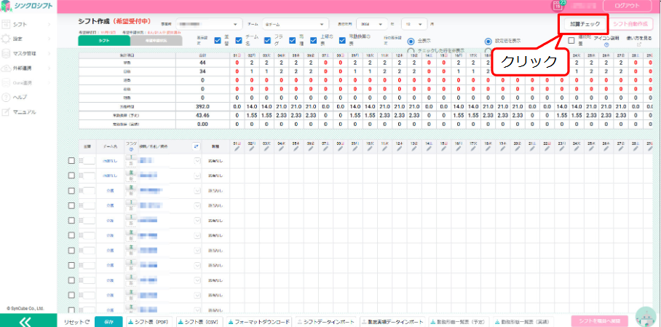Click the シフト自動作成 button
The width and height of the screenshot is (661, 327).
[630, 24]
